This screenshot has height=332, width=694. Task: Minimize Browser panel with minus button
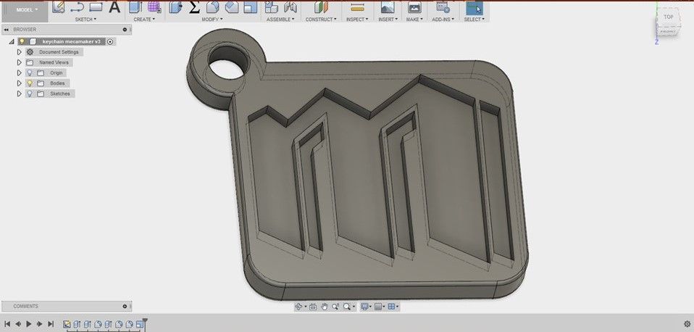point(125,30)
